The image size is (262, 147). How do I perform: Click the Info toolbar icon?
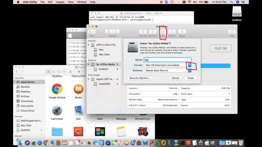[x=232, y=32]
